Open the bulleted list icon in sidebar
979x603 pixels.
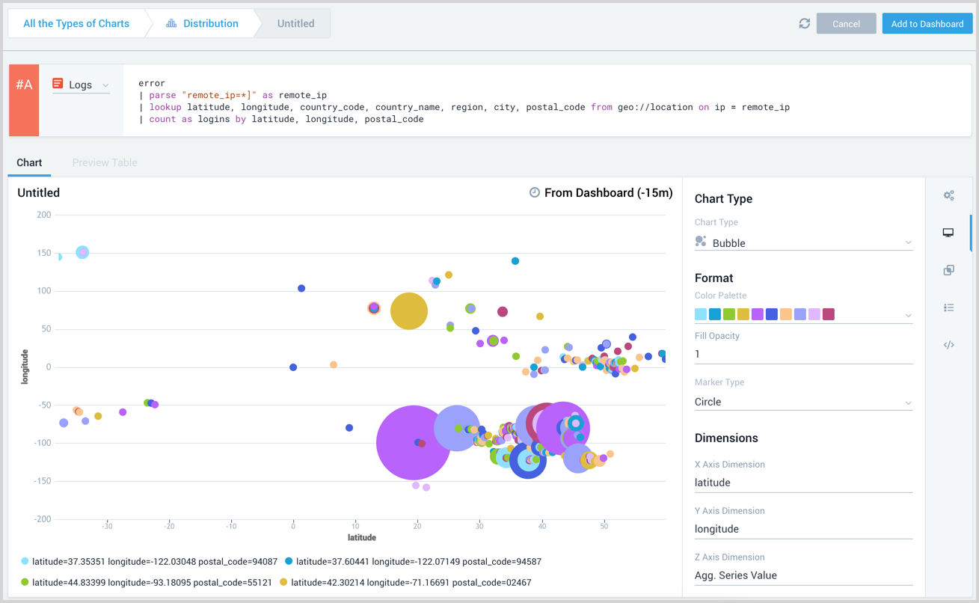(x=948, y=307)
